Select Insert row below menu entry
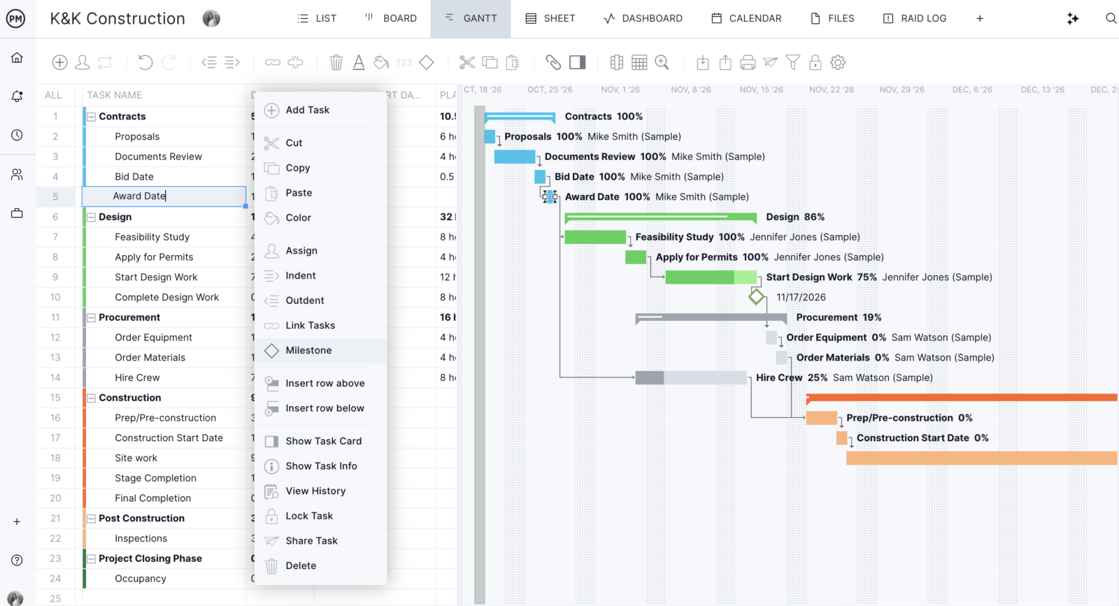 coord(320,409)
